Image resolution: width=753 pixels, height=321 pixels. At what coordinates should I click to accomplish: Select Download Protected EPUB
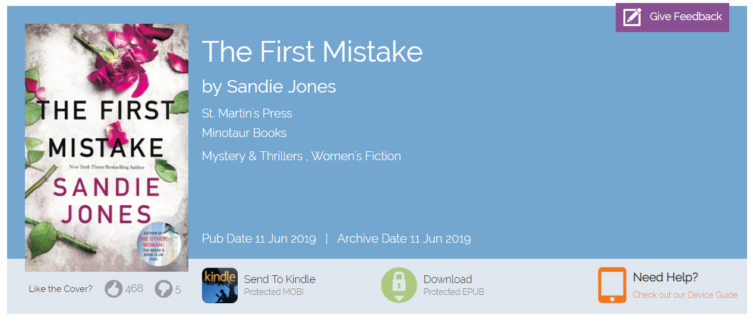[448, 279]
